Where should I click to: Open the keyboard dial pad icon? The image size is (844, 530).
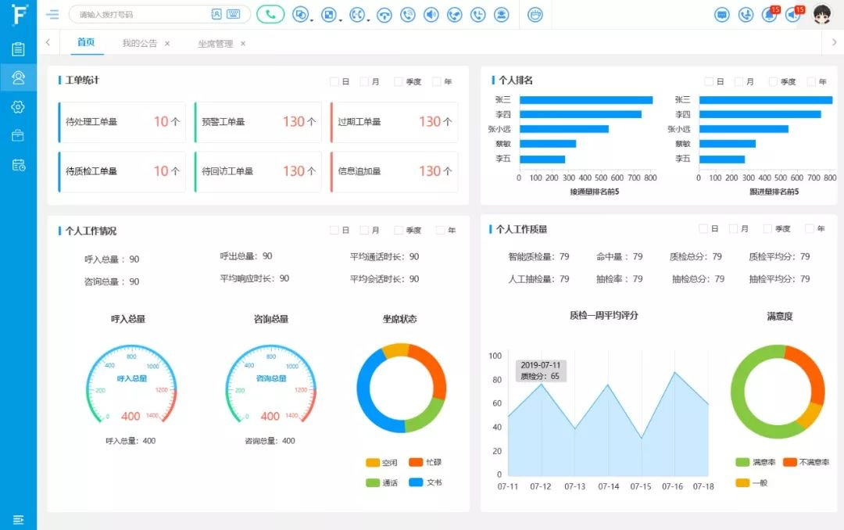coord(233,14)
